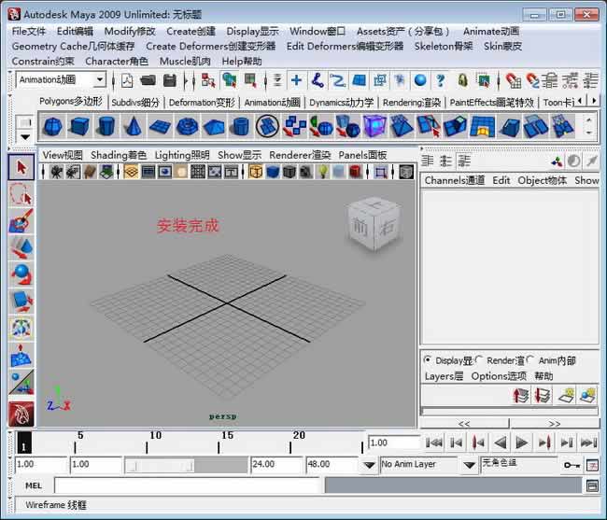Viewport: 607px width, 520px height.
Task: Click the playback end time field 24.00
Action: pyautogui.click(x=276, y=464)
